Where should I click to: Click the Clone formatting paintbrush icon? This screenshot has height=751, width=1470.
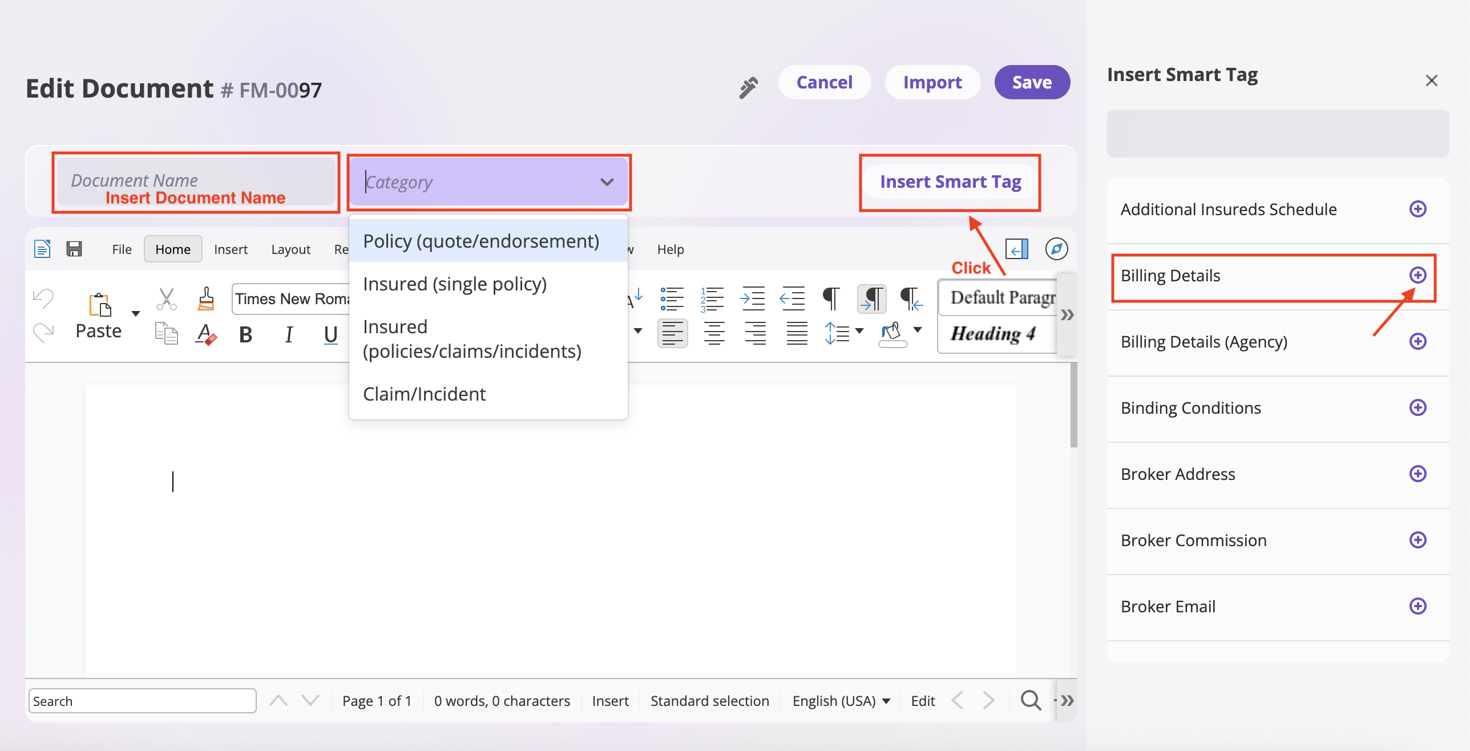click(206, 298)
